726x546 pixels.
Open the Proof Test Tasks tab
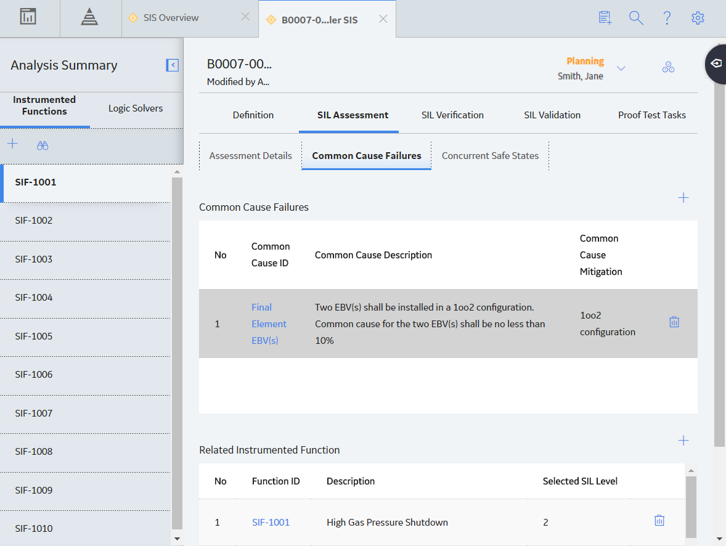(x=652, y=115)
